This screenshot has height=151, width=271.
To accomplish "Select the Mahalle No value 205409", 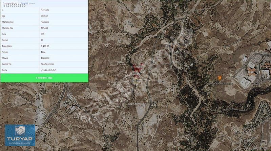I will tap(44, 28).
